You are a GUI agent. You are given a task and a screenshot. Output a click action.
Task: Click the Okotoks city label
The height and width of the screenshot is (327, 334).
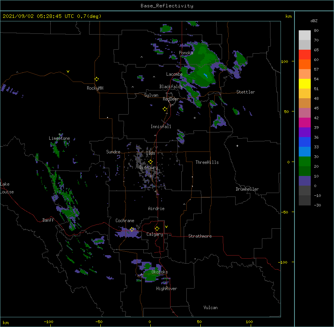click(160, 272)
